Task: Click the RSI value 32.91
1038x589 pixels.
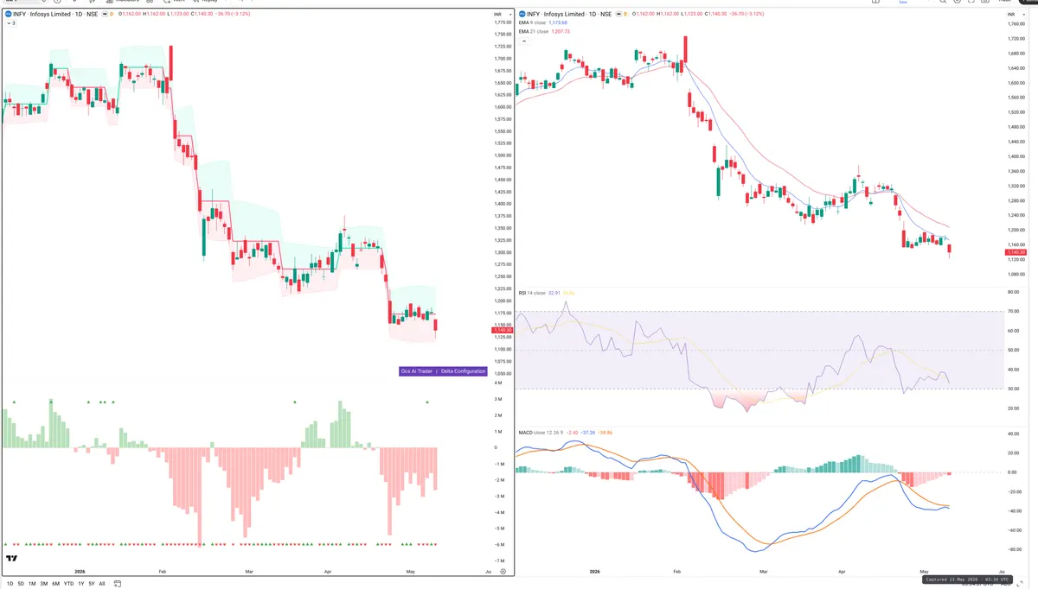Action: pyautogui.click(x=554, y=293)
